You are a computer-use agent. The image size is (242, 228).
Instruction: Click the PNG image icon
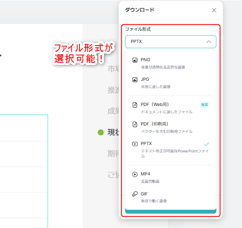pos(135,60)
